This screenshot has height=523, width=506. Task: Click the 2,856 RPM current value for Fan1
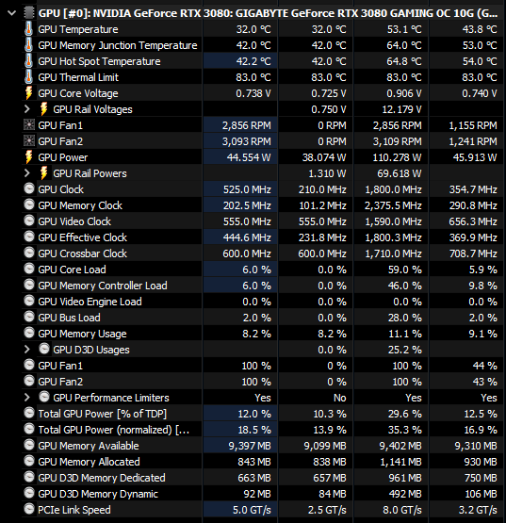click(x=247, y=125)
